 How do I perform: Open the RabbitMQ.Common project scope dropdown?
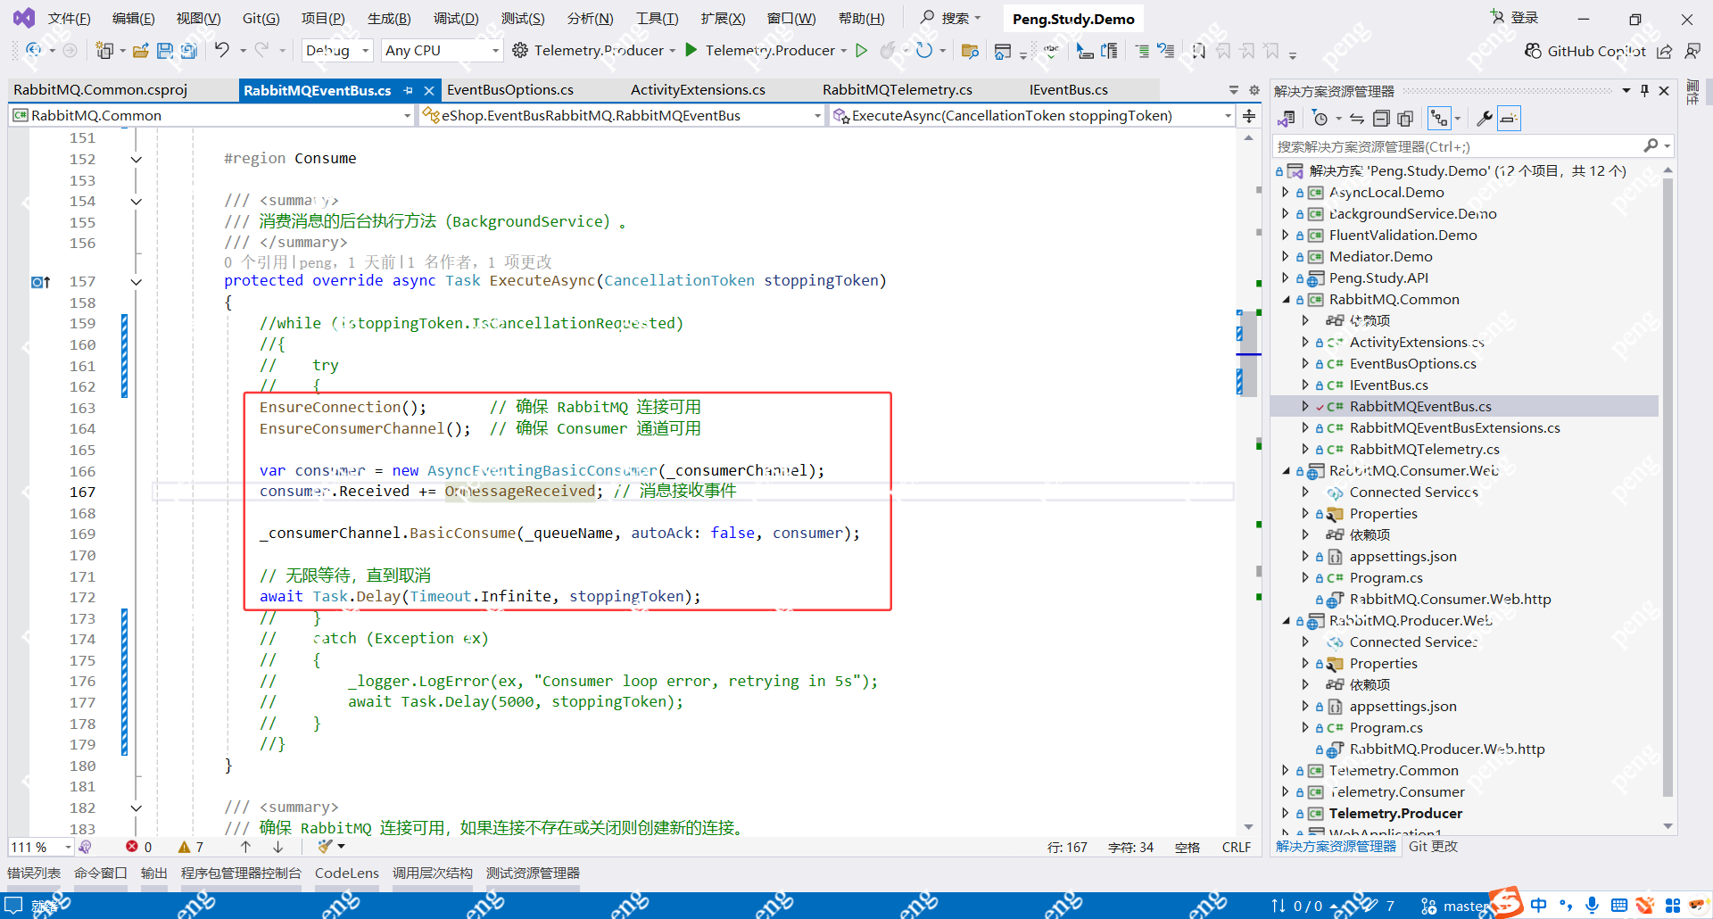212,116
